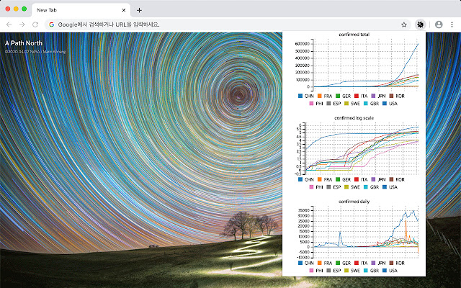Click the Google logo in address bar

(x=52, y=24)
